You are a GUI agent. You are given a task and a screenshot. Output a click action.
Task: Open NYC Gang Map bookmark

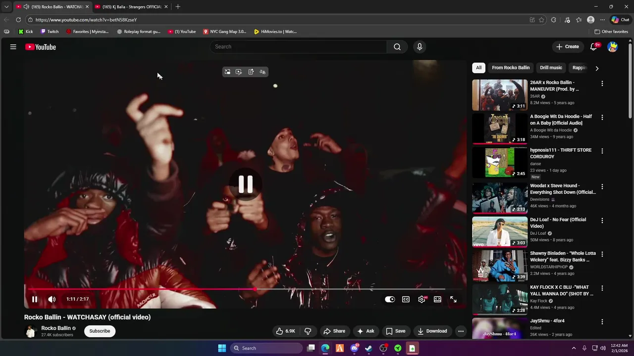tap(224, 32)
